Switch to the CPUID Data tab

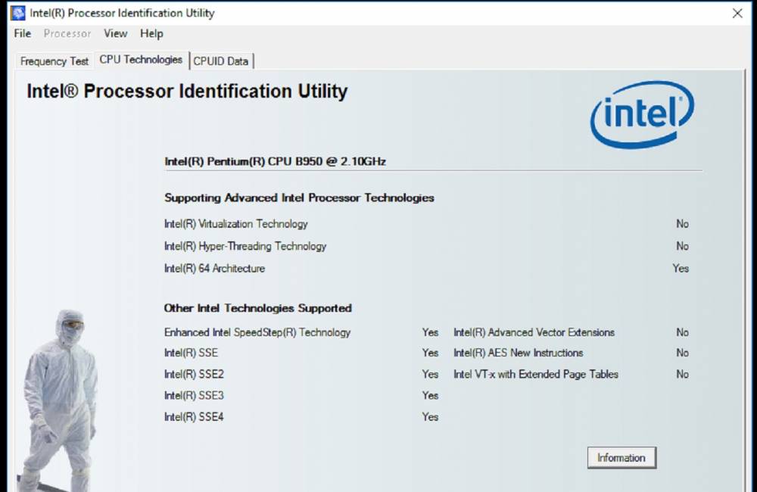click(221, 61)
